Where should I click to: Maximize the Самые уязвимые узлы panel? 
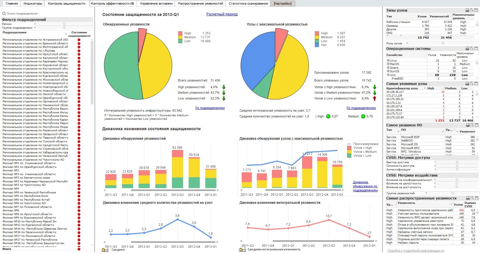[x=476, y=84]
